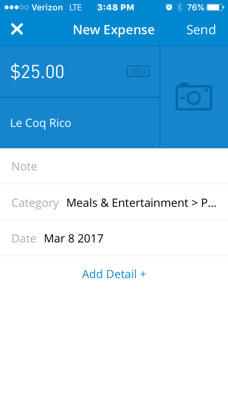Expand more fields with Add Detail +

tap(114, 274)
